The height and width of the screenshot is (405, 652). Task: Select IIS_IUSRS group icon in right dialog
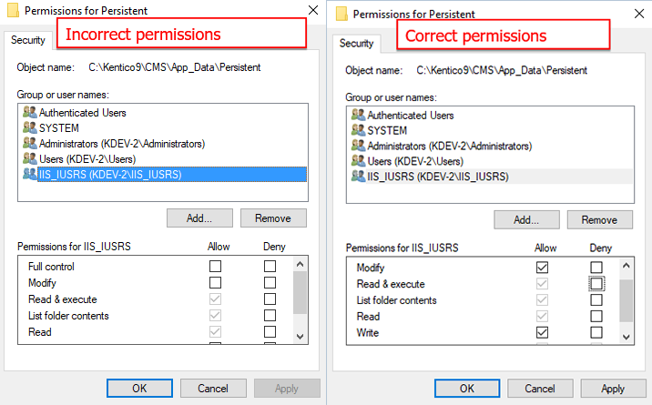[358, 177]
